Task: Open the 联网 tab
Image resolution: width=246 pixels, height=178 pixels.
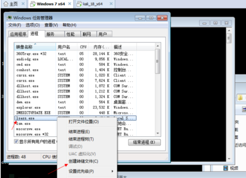Action: coord(88,34)
